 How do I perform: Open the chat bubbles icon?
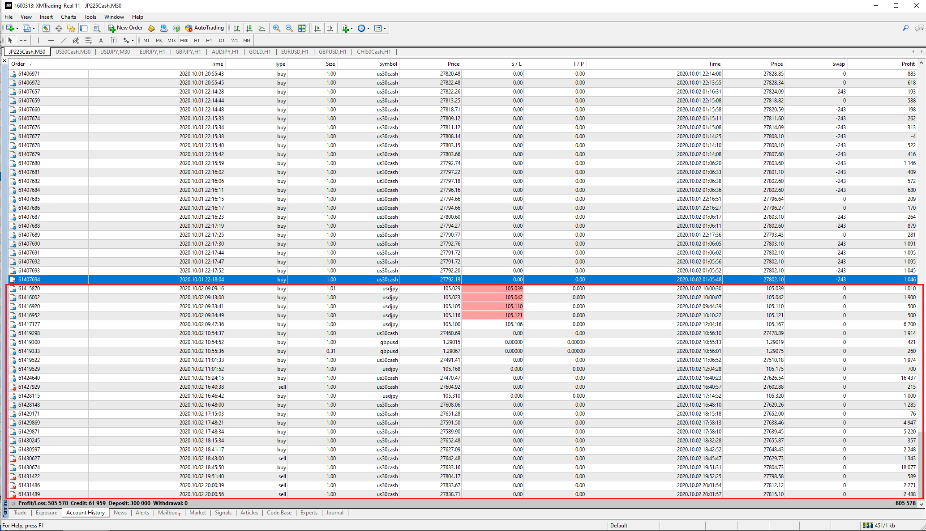[919, 28]
